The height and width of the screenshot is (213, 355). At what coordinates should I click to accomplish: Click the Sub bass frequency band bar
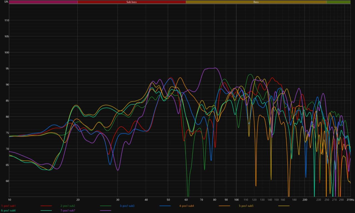(131, 2)
